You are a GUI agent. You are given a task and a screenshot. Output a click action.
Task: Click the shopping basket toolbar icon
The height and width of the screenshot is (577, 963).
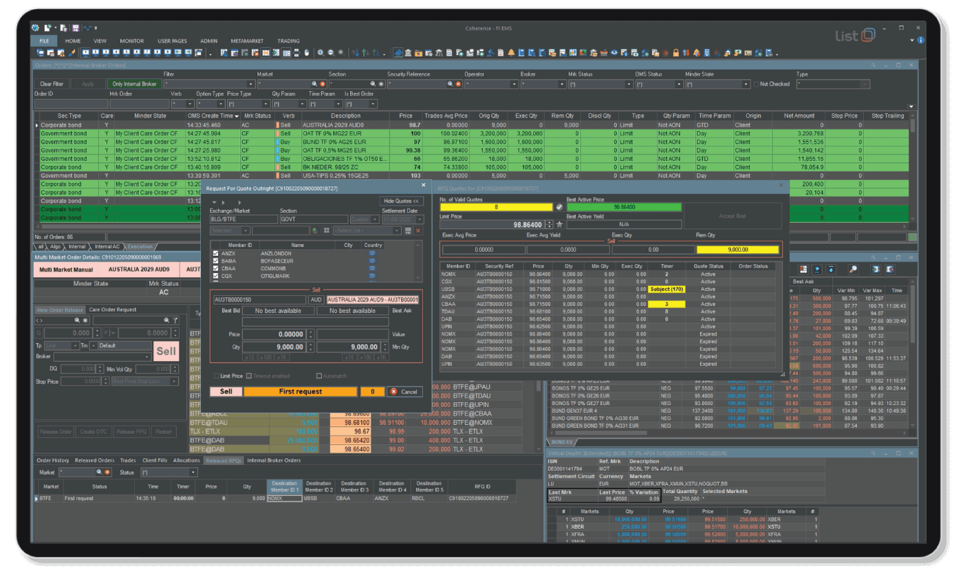pos(604,52)
